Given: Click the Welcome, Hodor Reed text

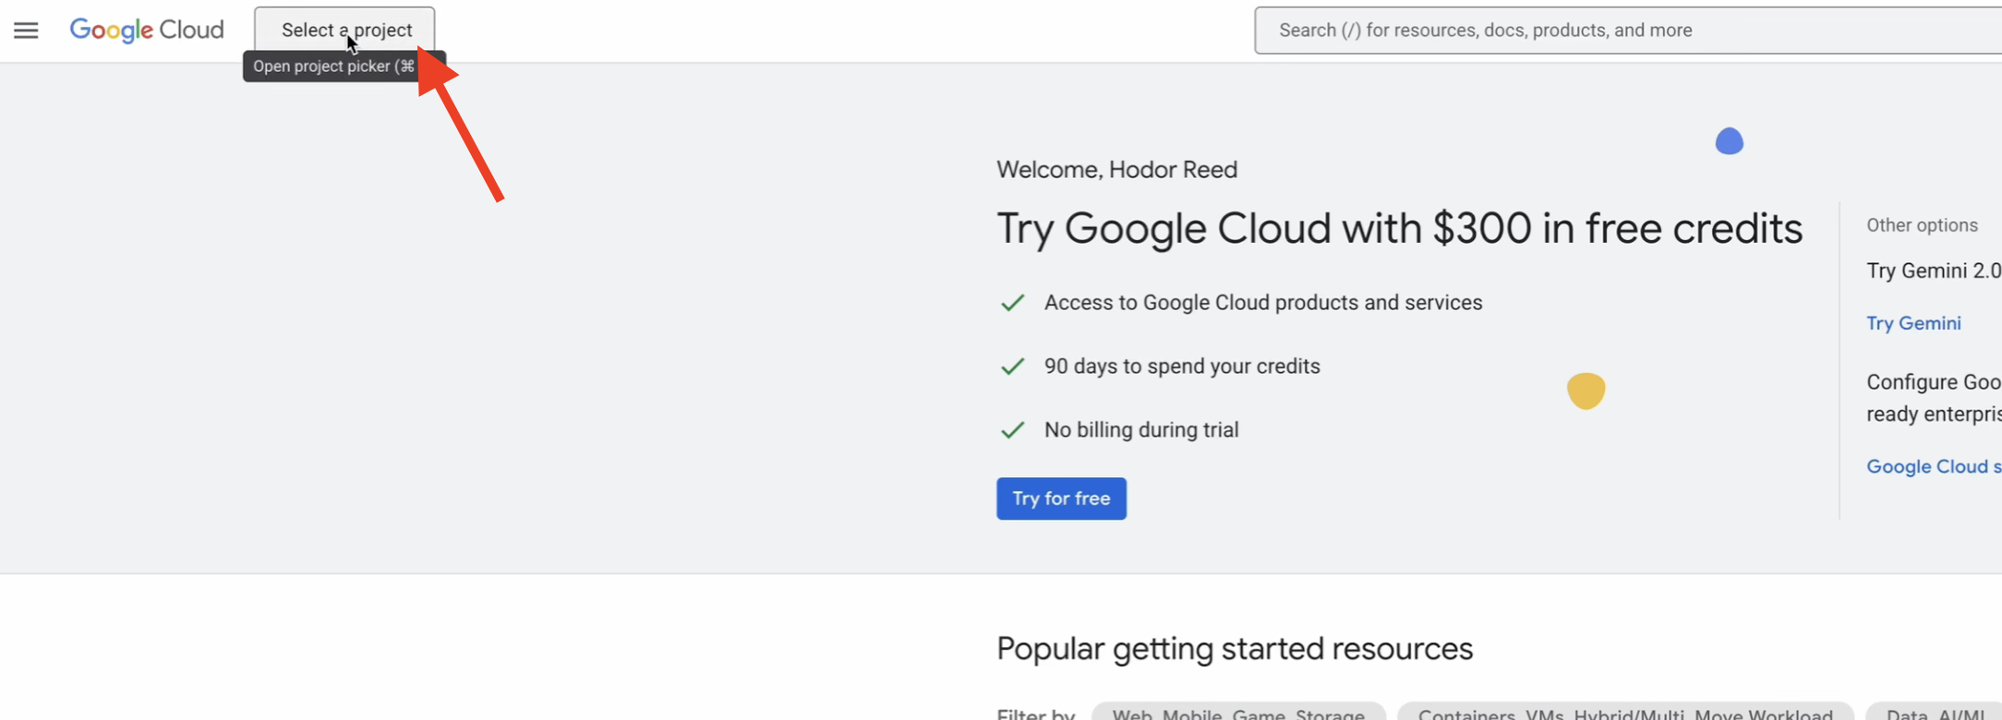Looking at the screenshot, I should pos(1116,170).
